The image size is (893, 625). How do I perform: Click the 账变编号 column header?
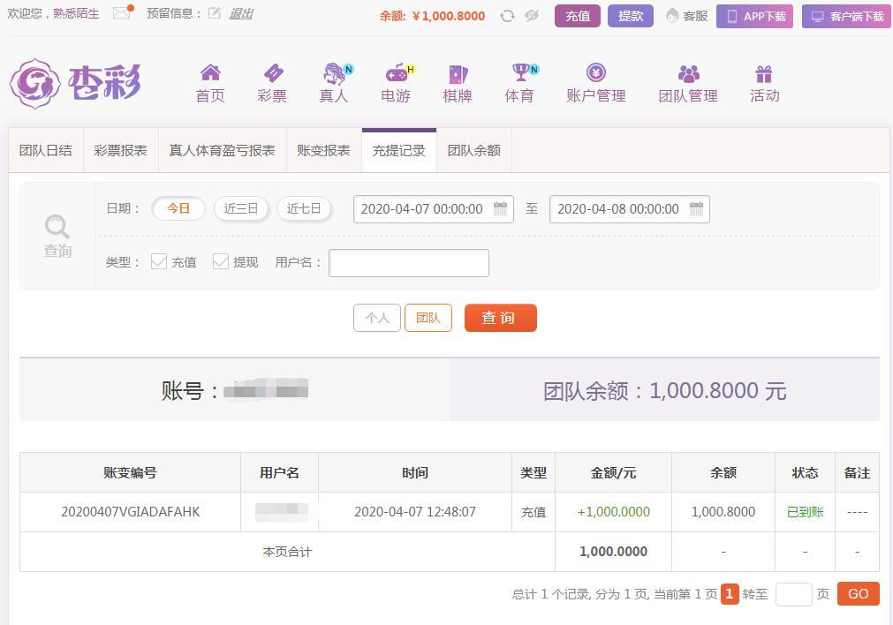tap(131, 472)
